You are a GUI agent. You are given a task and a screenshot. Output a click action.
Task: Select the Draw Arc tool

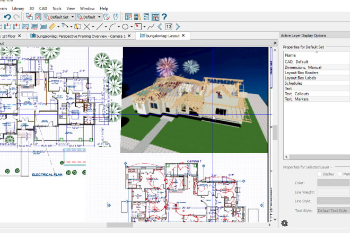point(112,27)
